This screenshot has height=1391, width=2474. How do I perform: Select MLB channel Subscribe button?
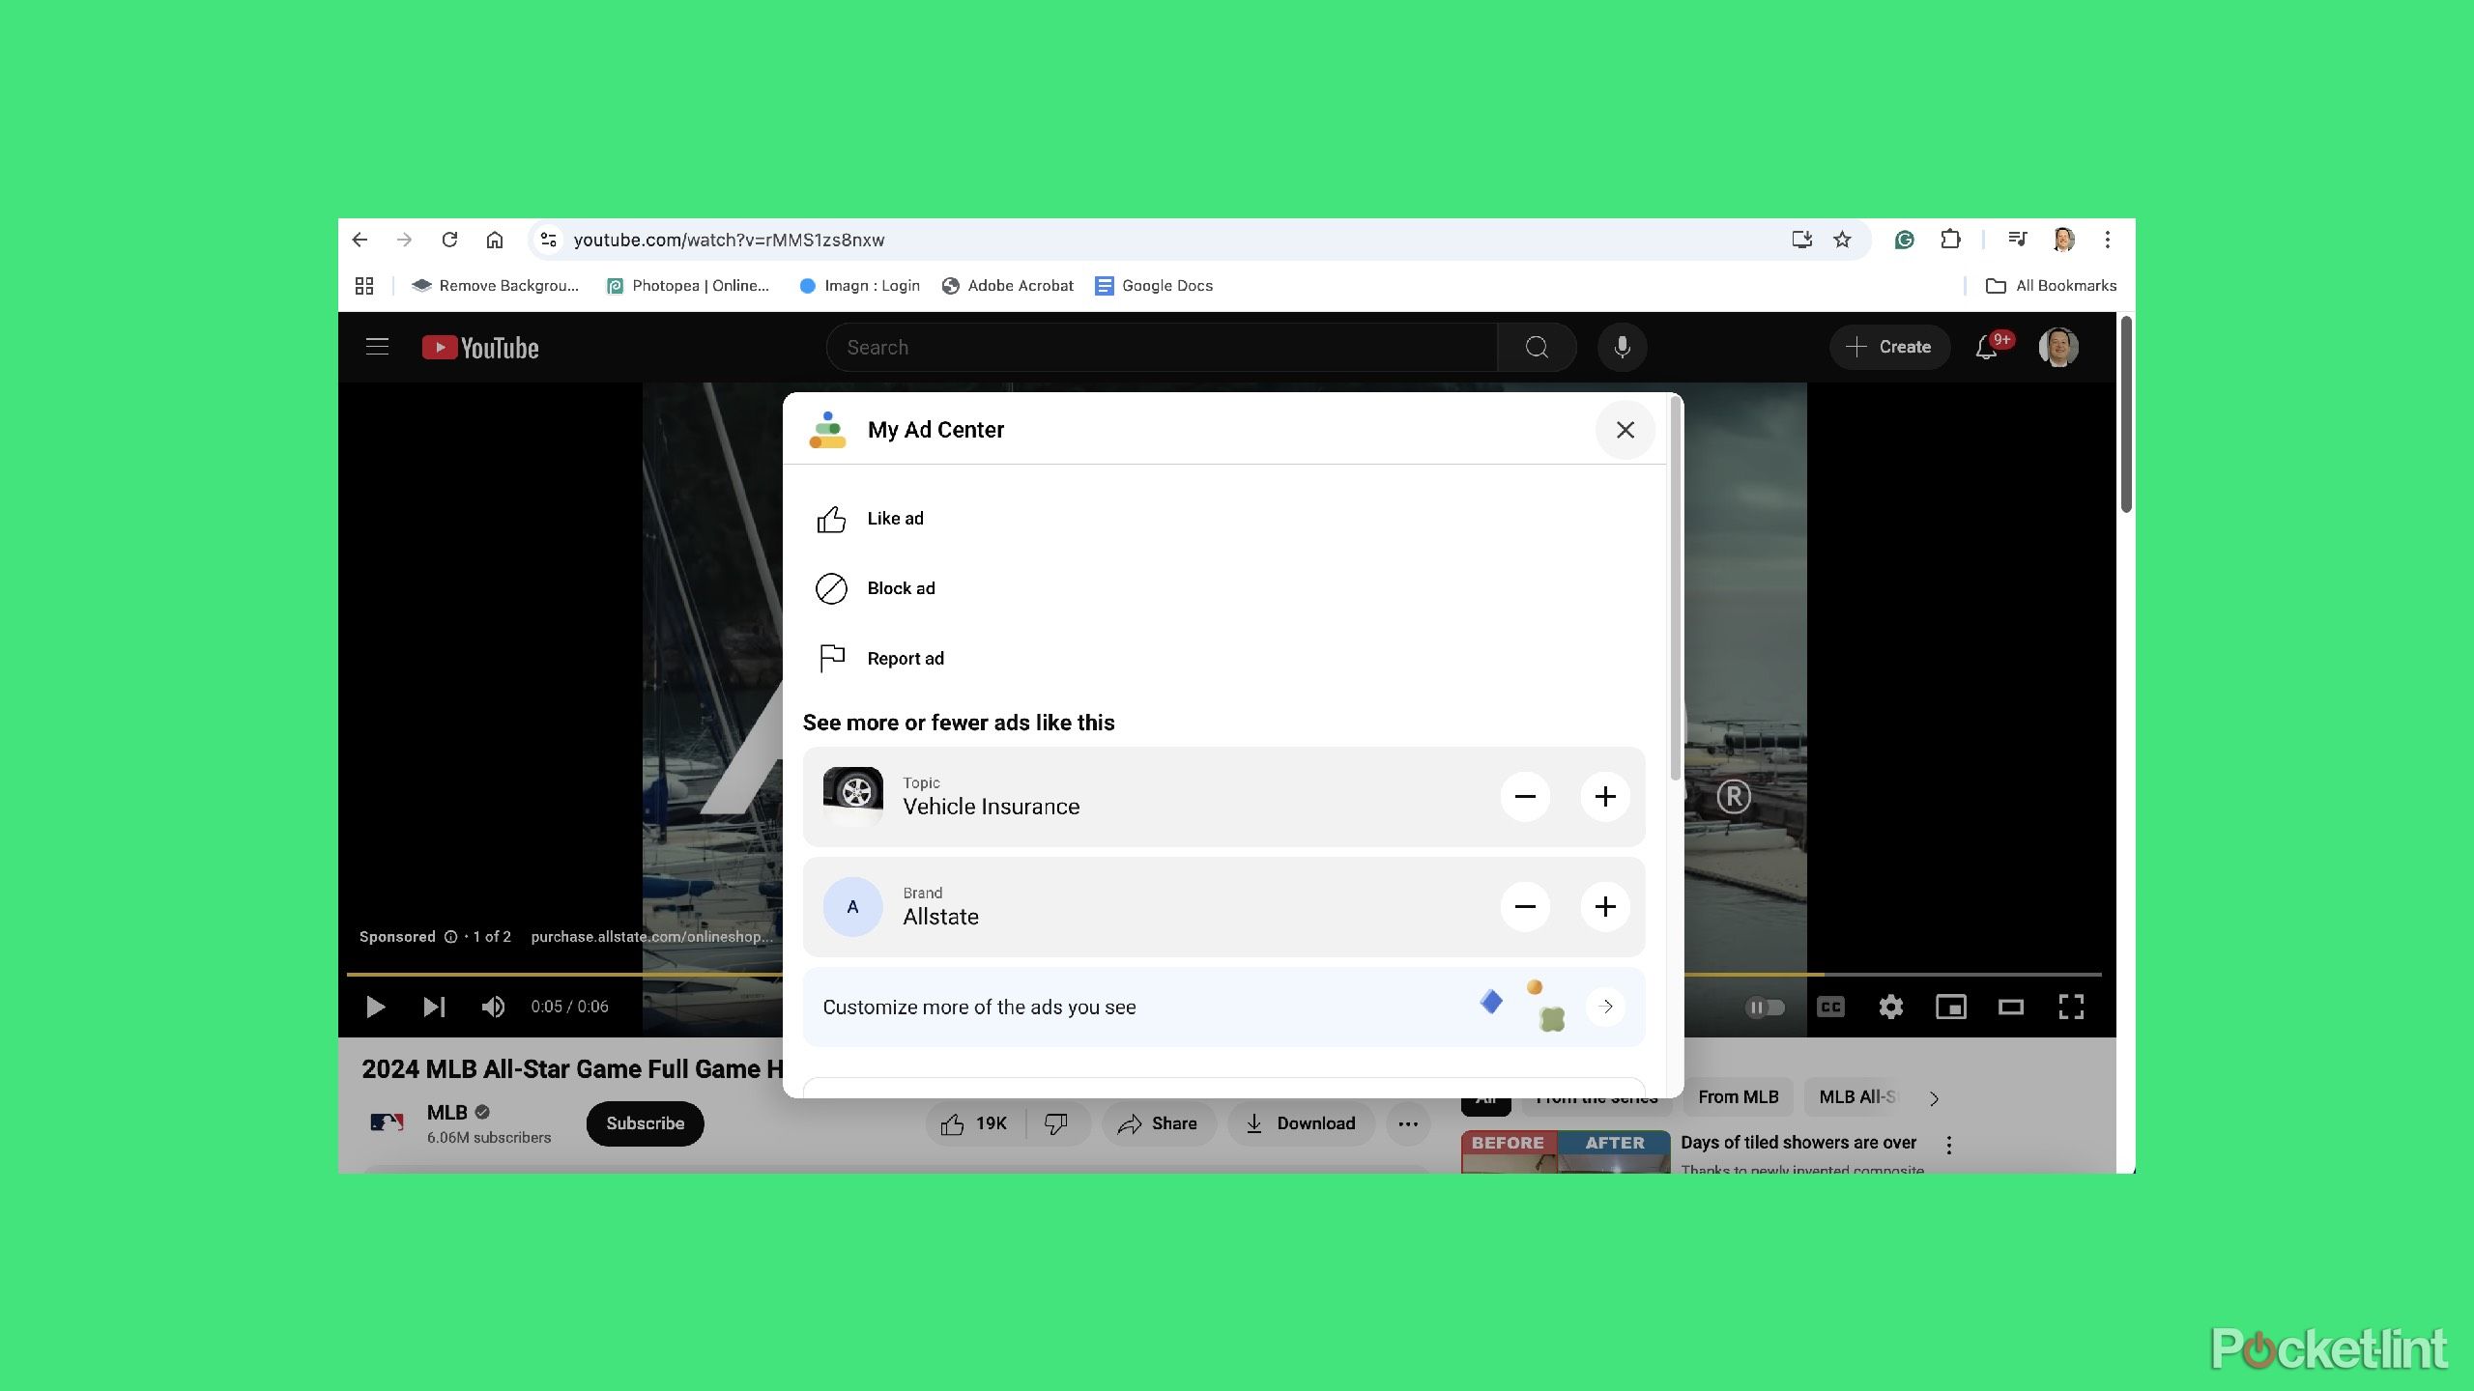644,1122
